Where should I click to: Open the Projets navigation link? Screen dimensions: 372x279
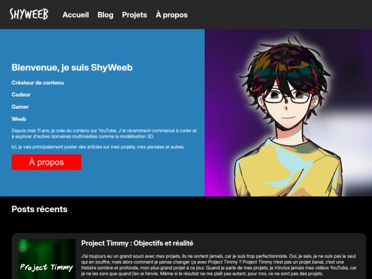(134, 15)
